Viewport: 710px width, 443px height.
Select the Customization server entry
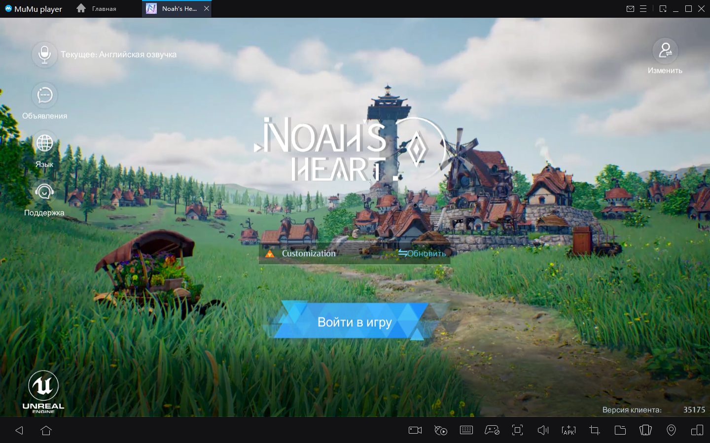[308, 253]
